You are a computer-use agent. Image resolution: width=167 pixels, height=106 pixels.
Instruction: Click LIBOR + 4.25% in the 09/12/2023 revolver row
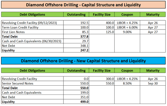pyautogui.click(x=127, y=23)
